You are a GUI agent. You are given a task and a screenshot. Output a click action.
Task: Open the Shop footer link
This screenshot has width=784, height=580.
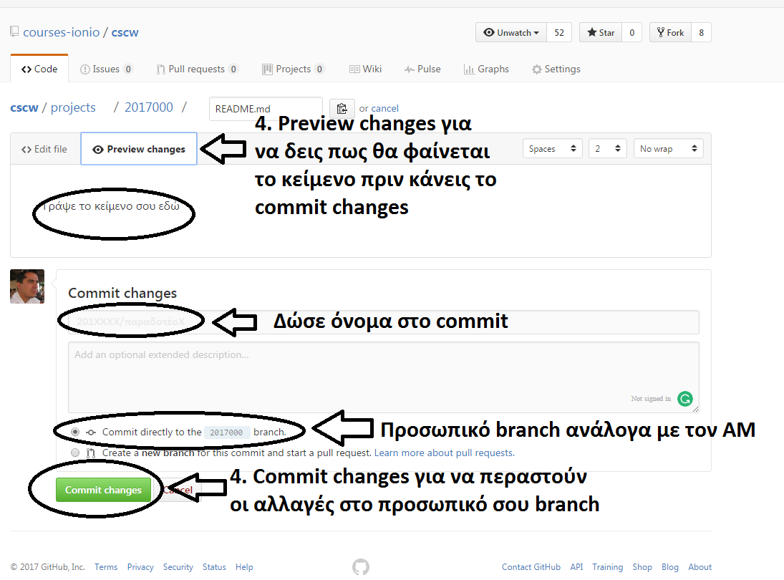click(x=642, y=567)
